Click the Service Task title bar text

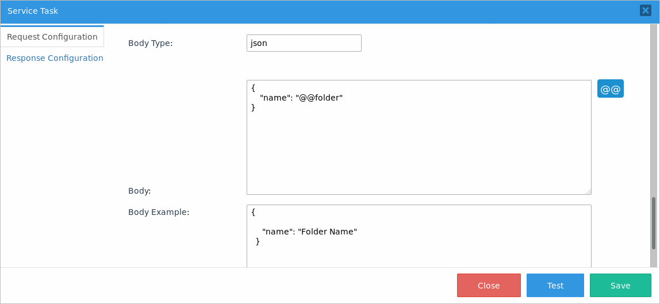[x=33, y=11]
